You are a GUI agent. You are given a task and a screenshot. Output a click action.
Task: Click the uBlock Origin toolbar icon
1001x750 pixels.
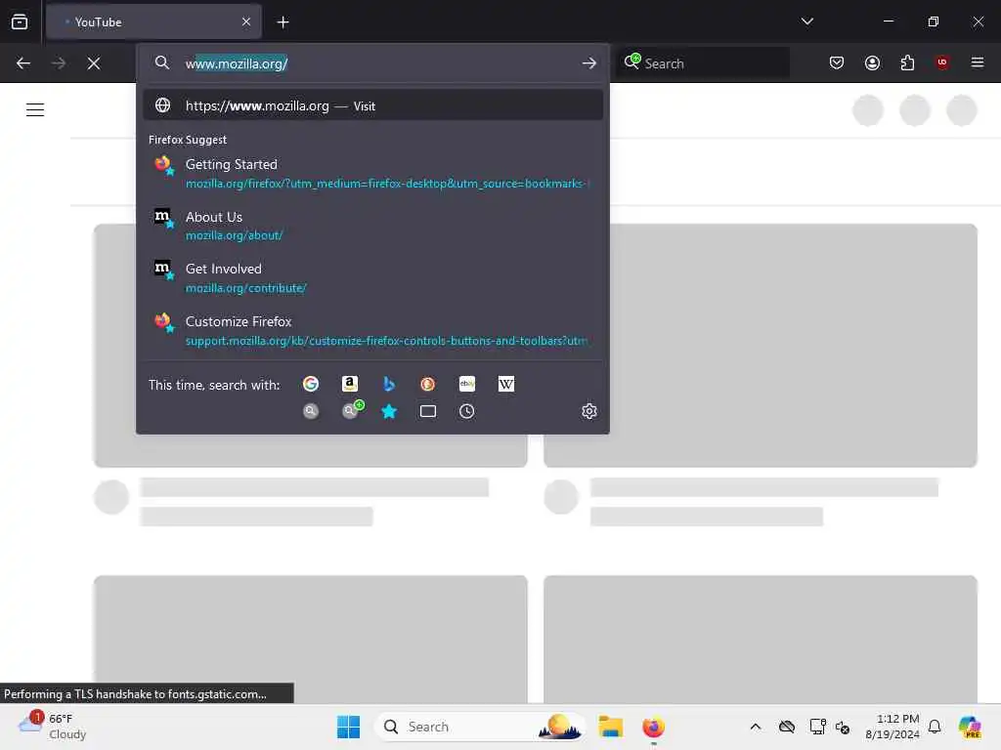(x=942, y=62)
